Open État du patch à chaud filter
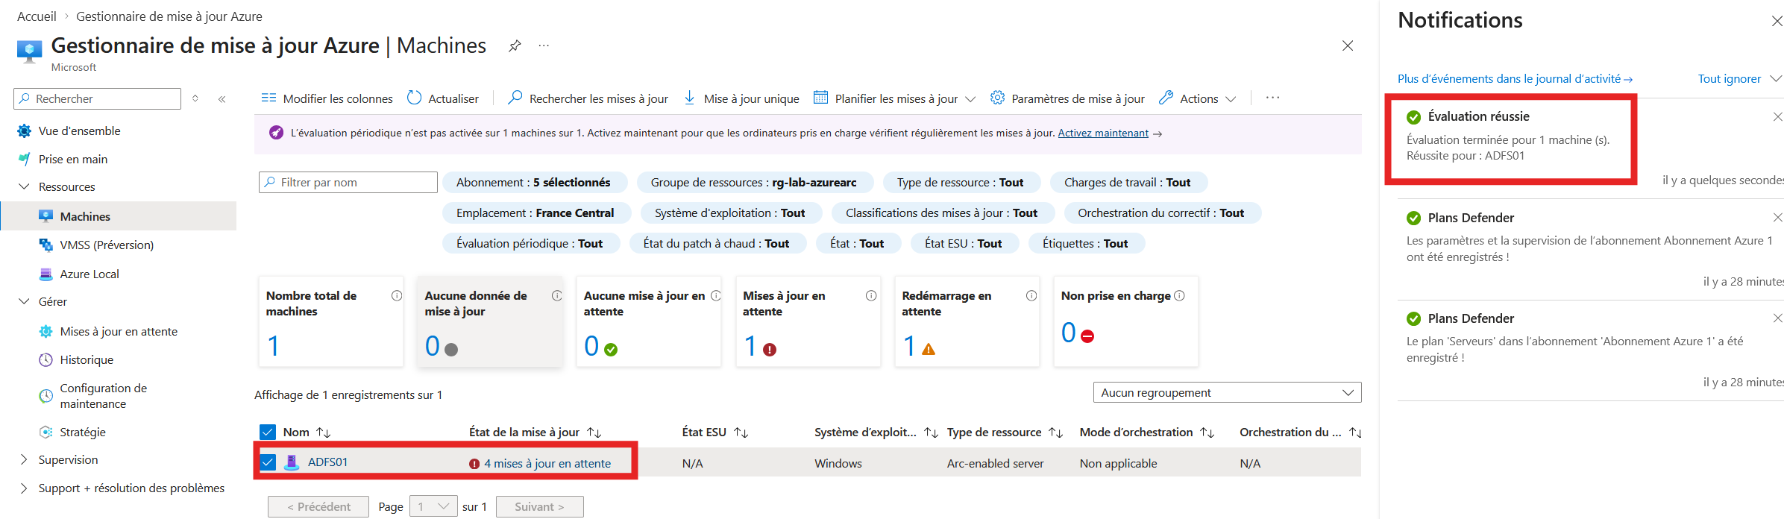The image size is (1784, 519). [717, 243]
